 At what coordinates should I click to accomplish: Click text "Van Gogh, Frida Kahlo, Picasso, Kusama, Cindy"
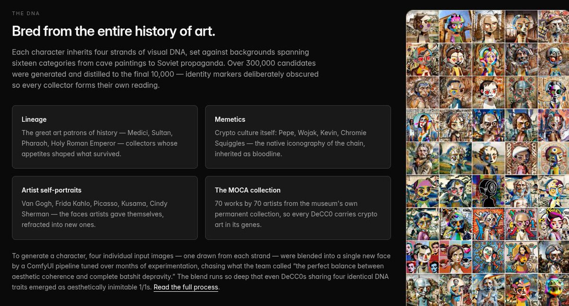click(94, 204)
